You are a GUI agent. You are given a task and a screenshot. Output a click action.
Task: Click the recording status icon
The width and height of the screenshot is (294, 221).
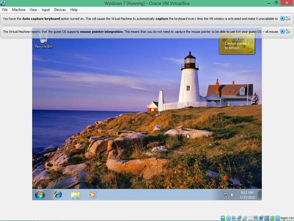261,218
